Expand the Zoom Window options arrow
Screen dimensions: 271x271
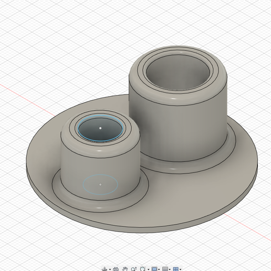click(x=149, y=269)
